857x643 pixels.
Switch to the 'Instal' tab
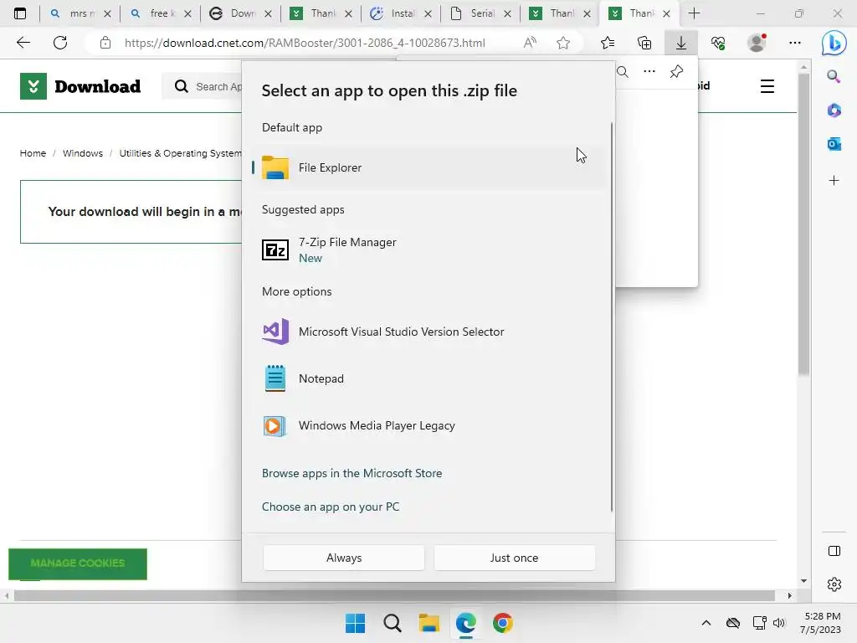tap(401, 13)
